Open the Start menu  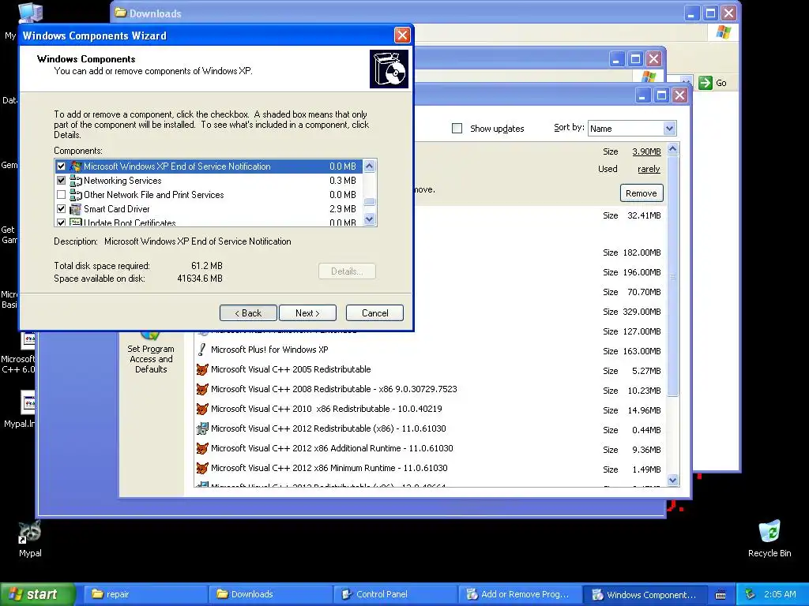(38, 594)
